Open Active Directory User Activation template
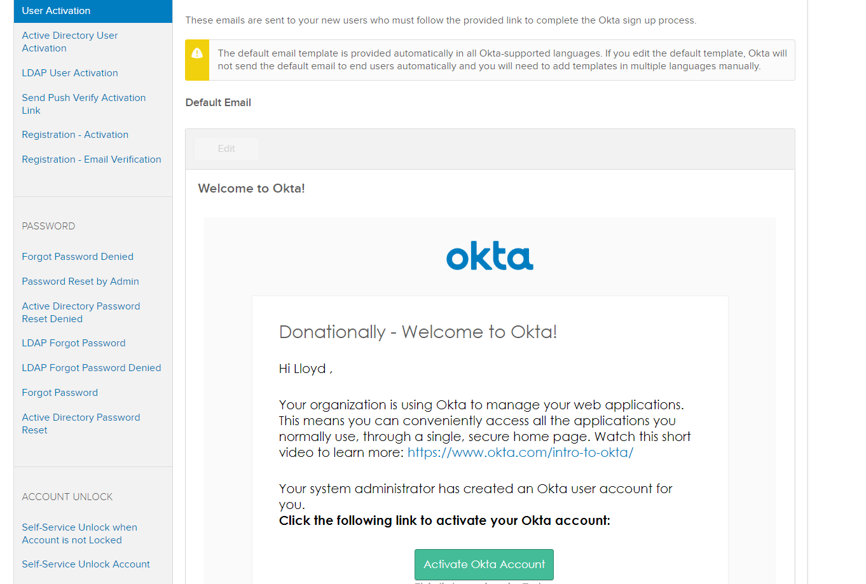Viewport: 866px width, 584px height. [x=70, y=42]
